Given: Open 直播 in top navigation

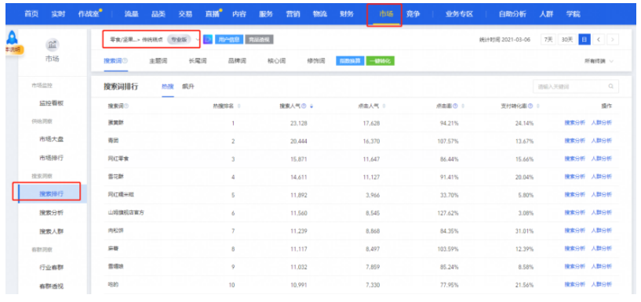Looking at the screenshot, I should tap(213, 14).
